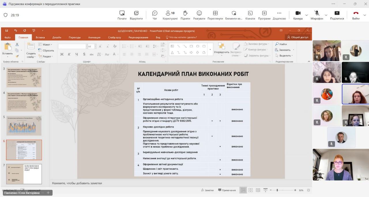Open the Реагувати reactions menu
This screenshot has height=197, width=369.
tap(199, 15)
